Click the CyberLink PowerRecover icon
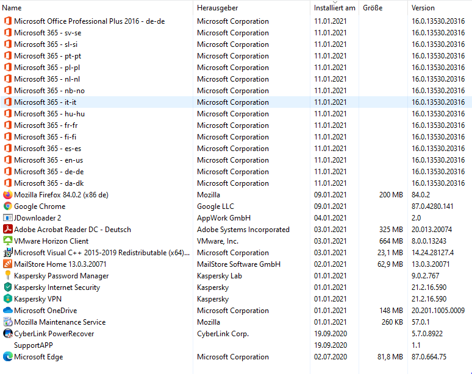This screenshot has width=472, height=374. click(8, 333)
